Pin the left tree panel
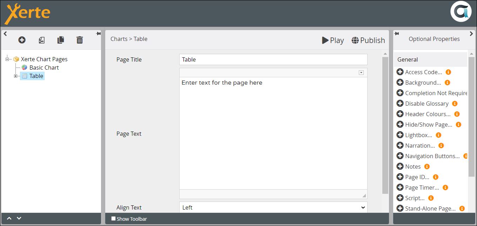Screen dimensions: 477x226 [98, 34]
